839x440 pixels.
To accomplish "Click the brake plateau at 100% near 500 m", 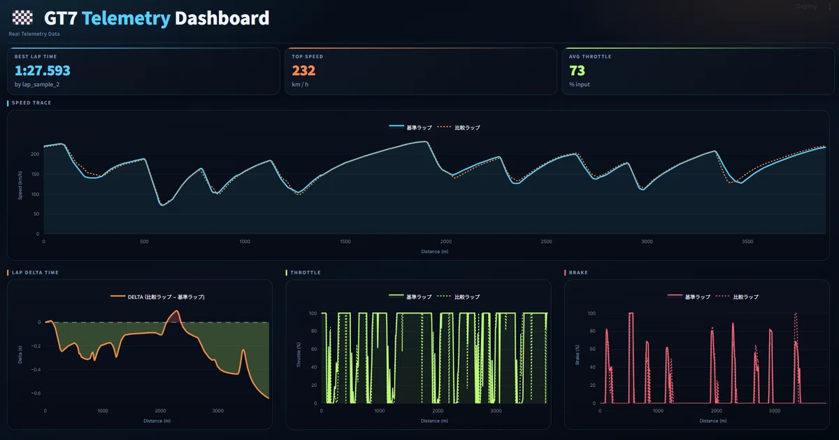I will tap(631, 313).
